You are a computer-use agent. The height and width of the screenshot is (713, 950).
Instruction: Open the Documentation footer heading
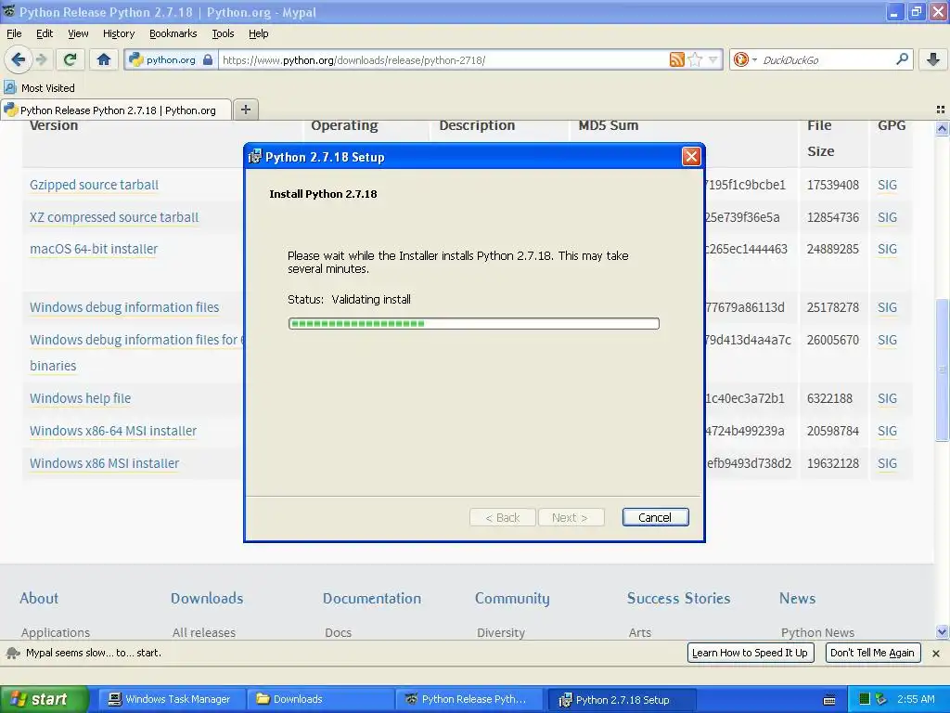[x=371, y=598]
